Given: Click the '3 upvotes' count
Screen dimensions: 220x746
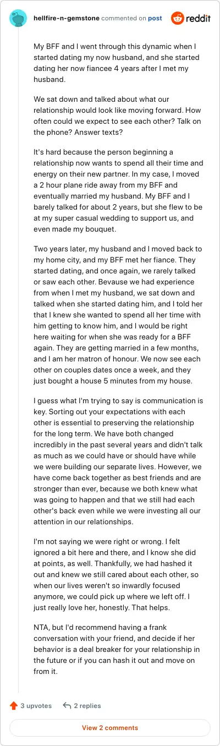Looking at the screenshot, I should [36, 705].
